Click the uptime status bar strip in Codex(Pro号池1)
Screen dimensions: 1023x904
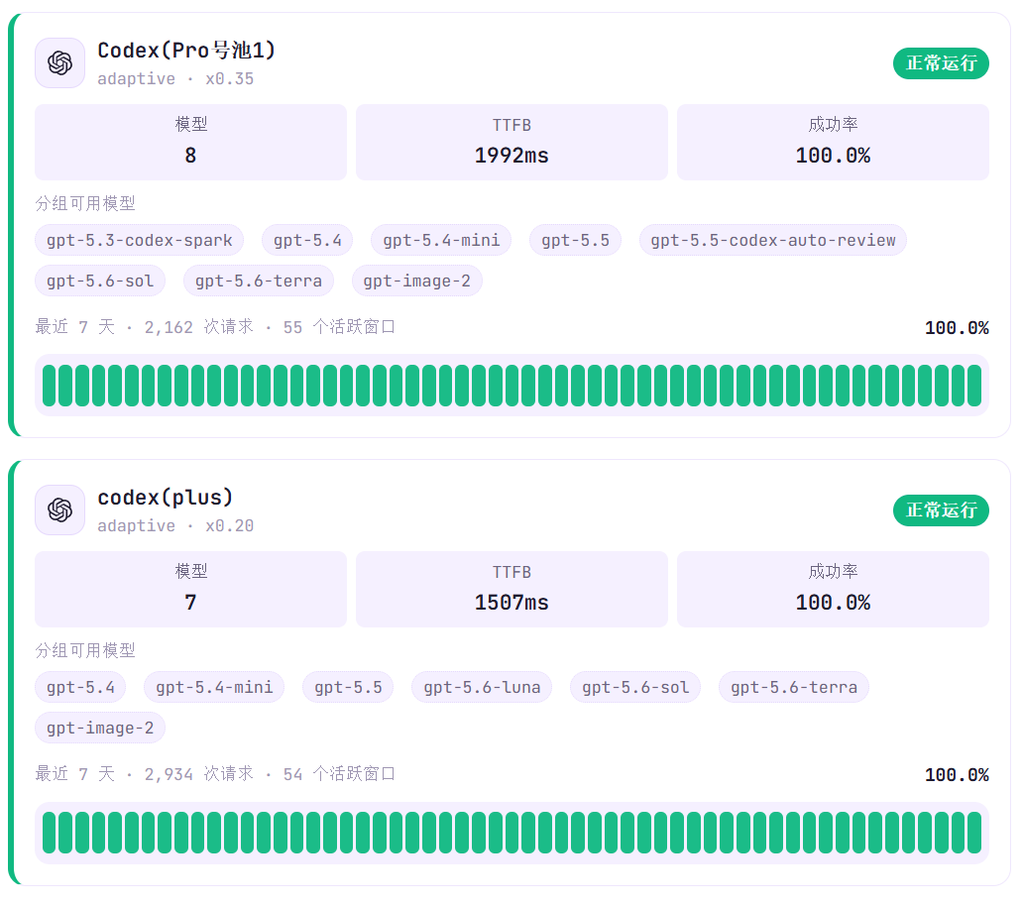tap(511, 386)
